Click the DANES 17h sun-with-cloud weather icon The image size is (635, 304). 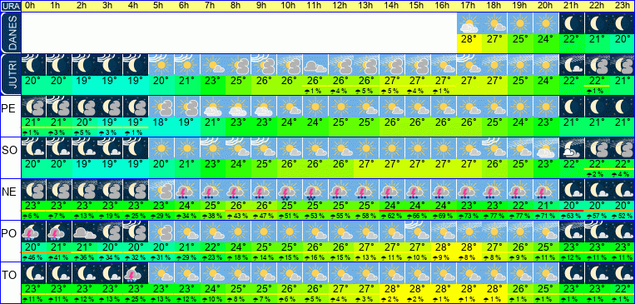click(469, 23)
